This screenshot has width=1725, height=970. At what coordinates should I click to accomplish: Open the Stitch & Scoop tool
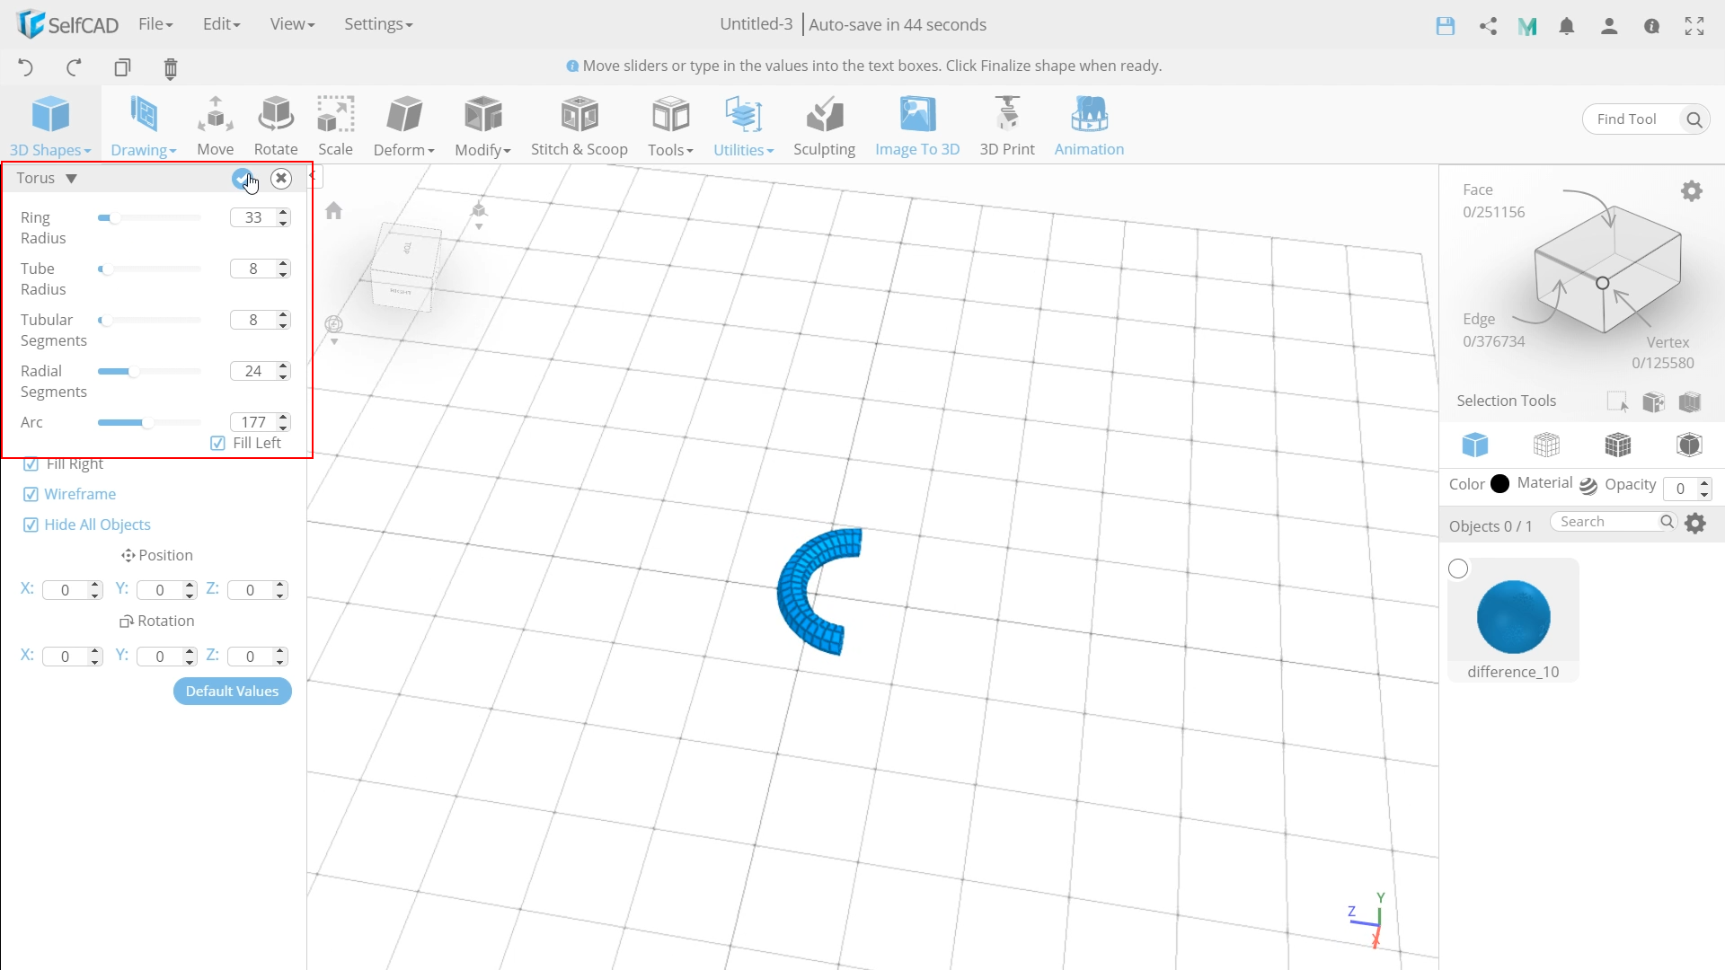click(579, 126)
